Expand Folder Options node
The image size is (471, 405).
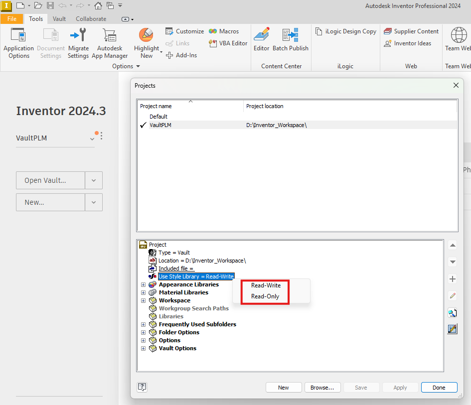tap(143, 332)
